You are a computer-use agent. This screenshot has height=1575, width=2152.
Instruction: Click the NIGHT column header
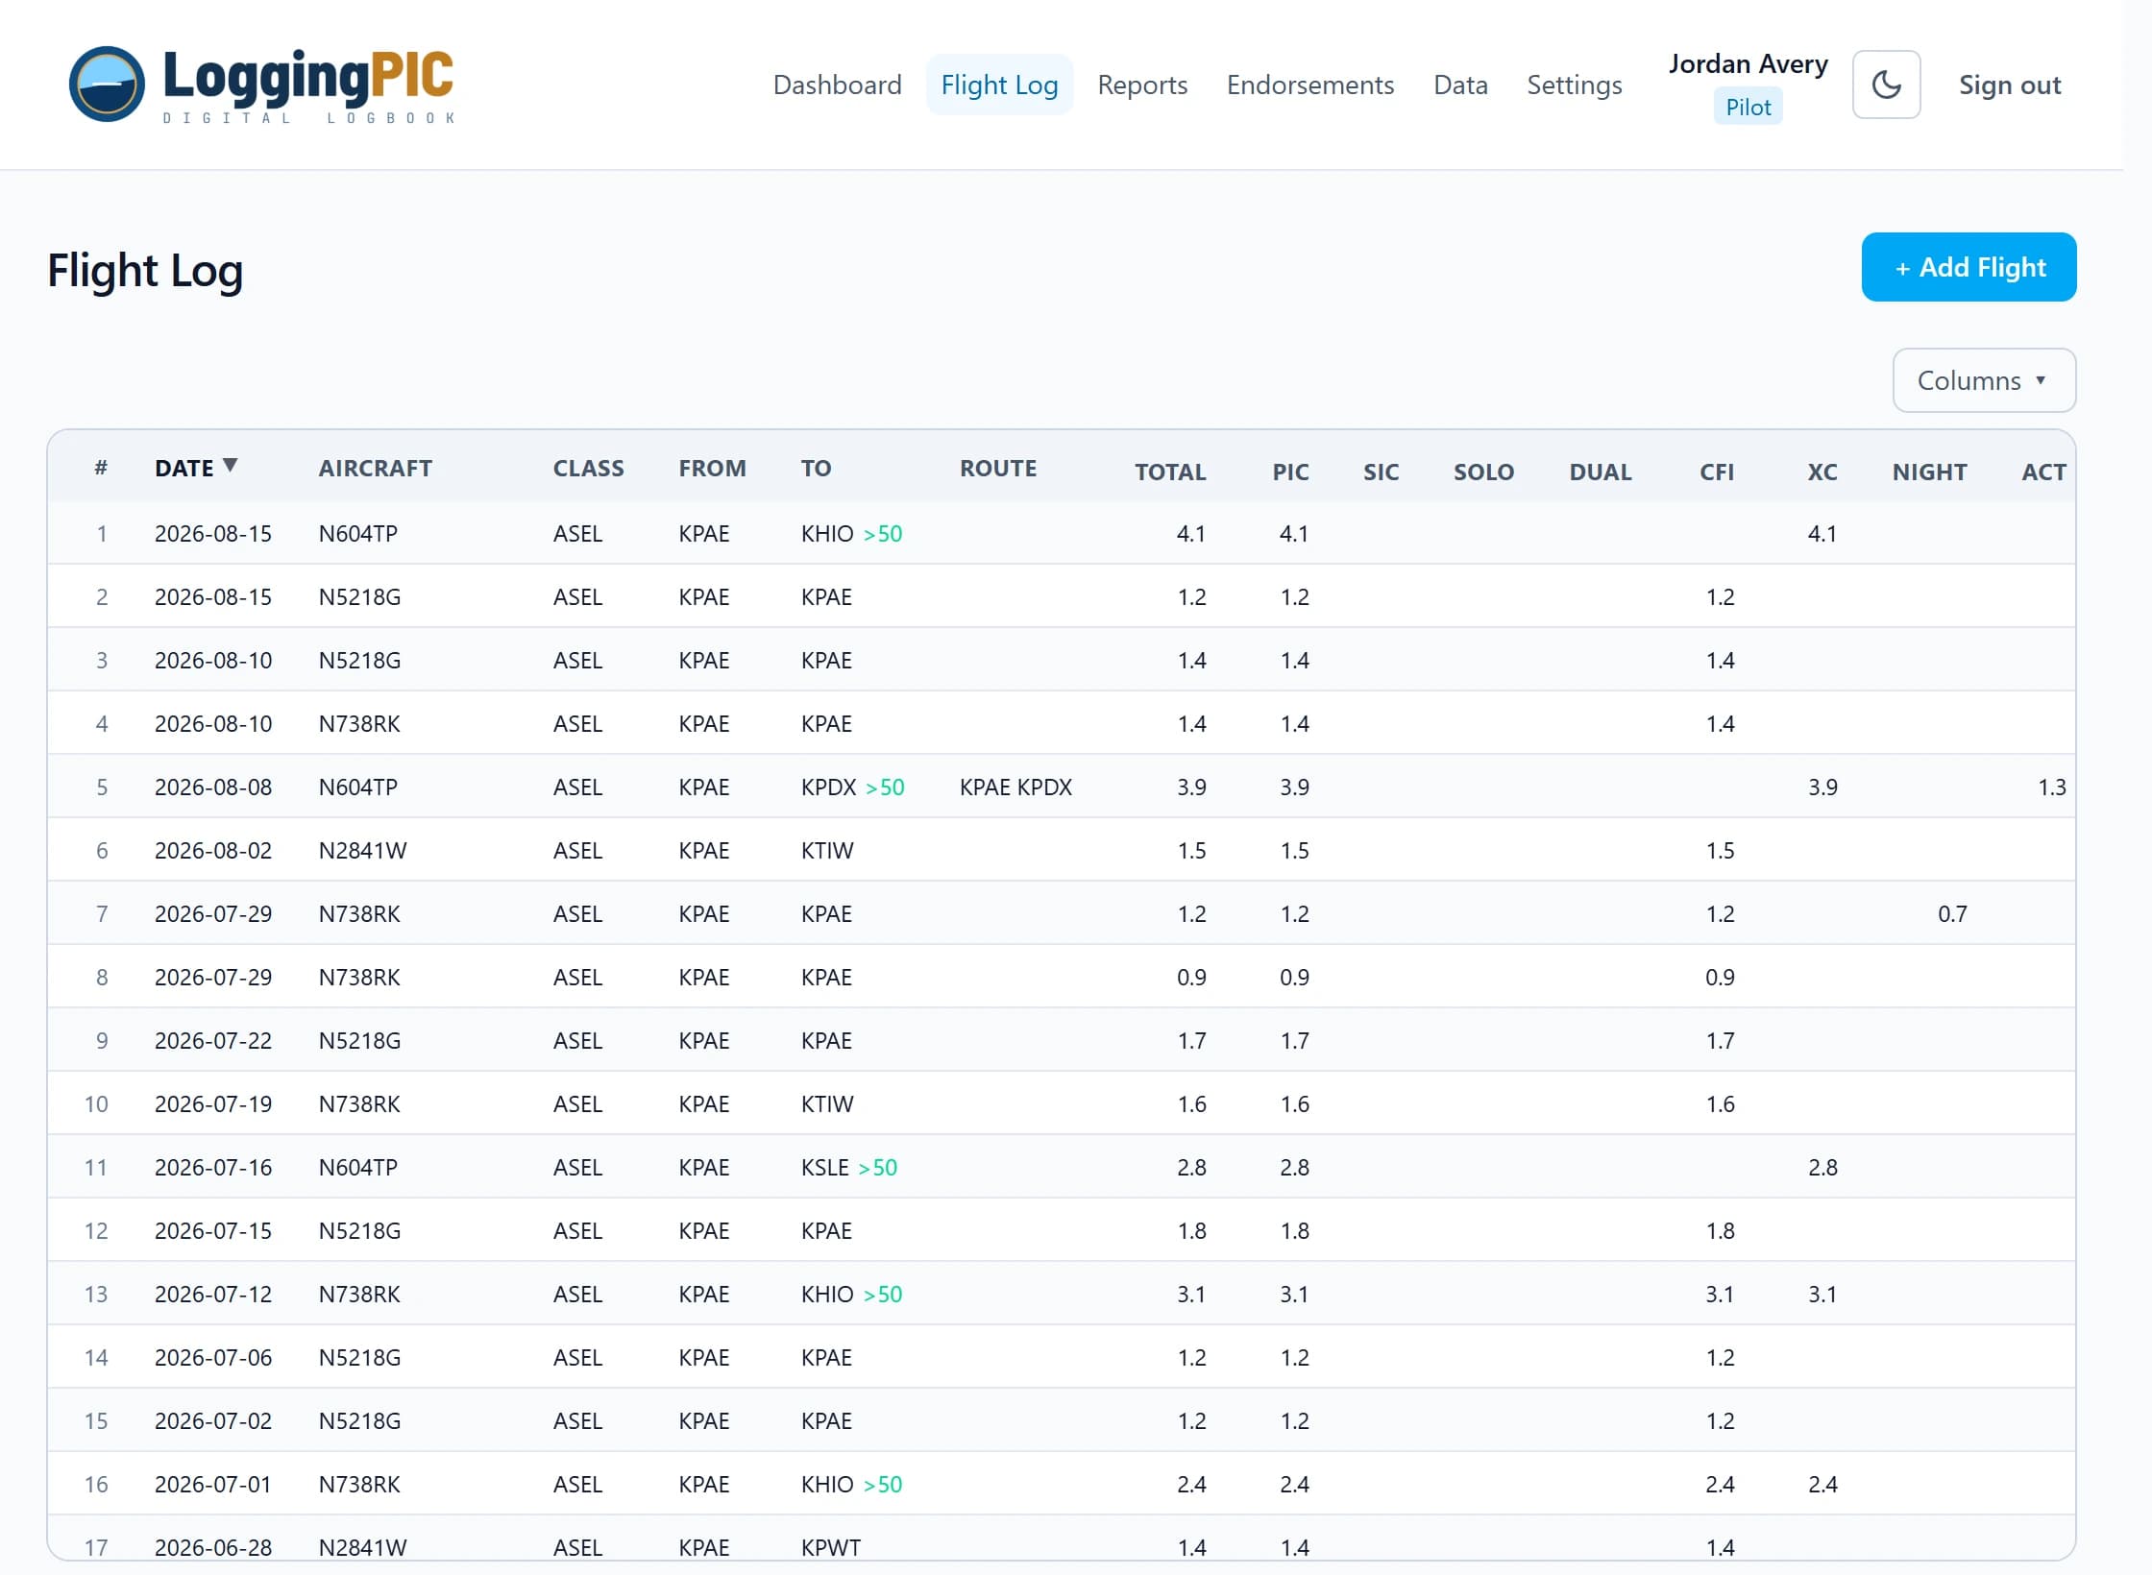pyautogui.click(x=1929, y=472)
